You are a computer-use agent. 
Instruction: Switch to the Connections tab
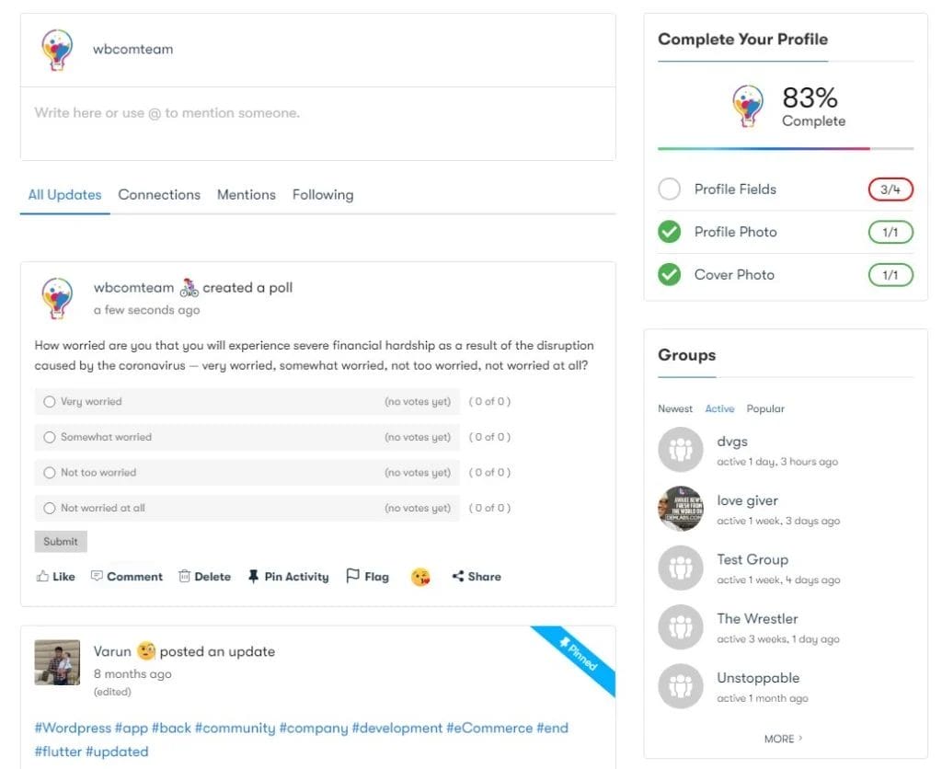coord(159,195)
